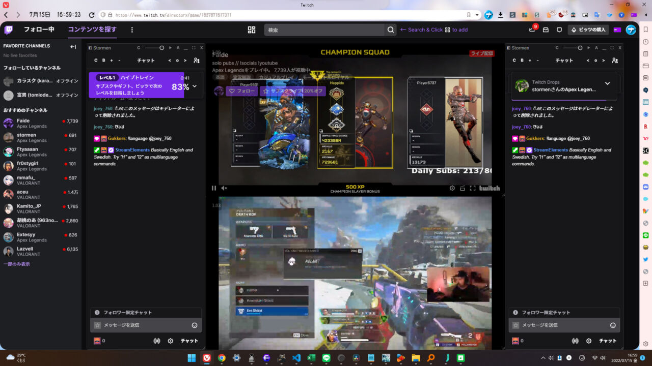Reload the page with browser refresh icon
Screen dimensions: 652x366
click(x=92, y=15)
